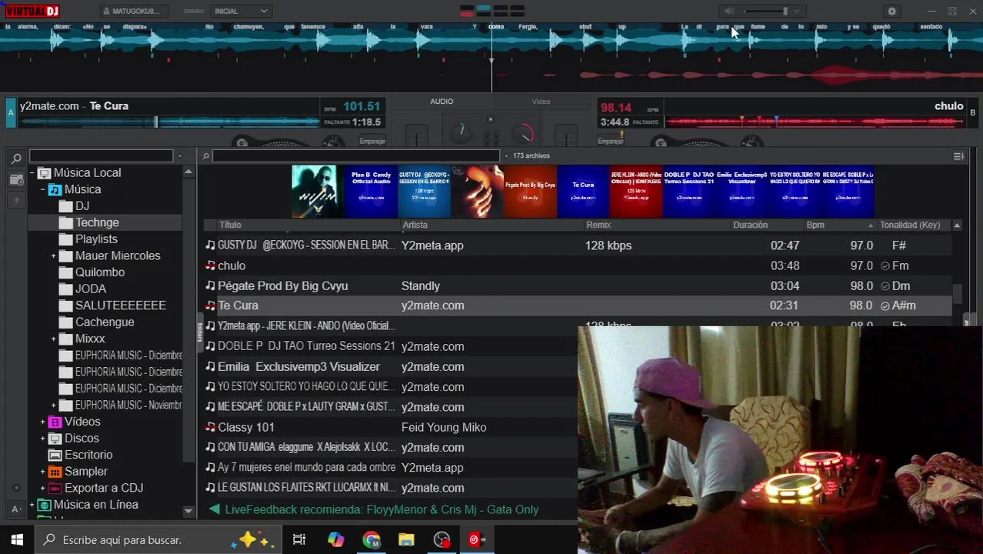
Task: Expand Mauer Miercoles folder
Action: pos(54,256)
